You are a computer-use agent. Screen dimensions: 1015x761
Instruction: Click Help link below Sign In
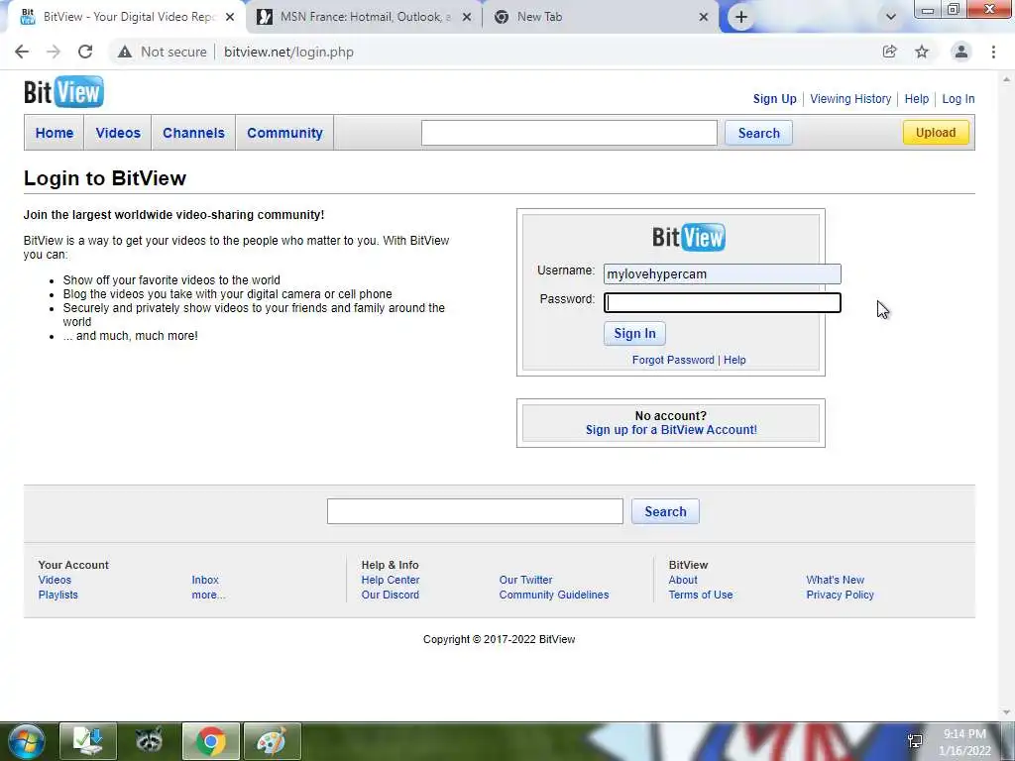pyautogui.click(x=734, y=360)
